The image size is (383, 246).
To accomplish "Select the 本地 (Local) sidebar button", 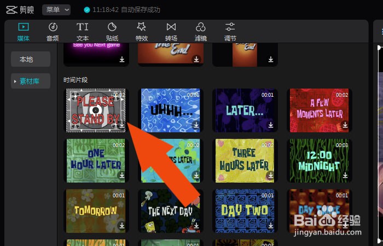I will coord(31,59).
